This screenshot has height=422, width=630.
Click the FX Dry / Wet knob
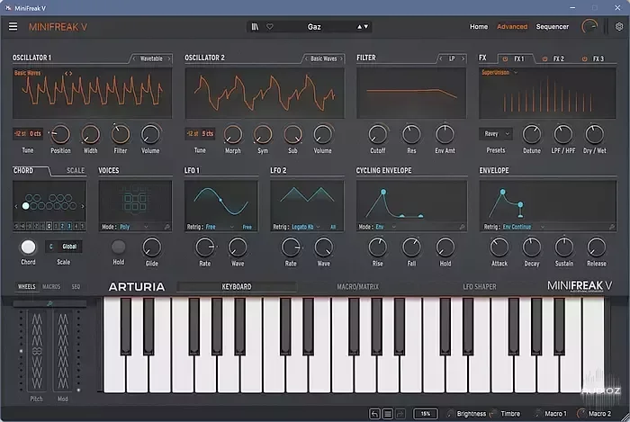pyautogui.click(x=595, y=134)
